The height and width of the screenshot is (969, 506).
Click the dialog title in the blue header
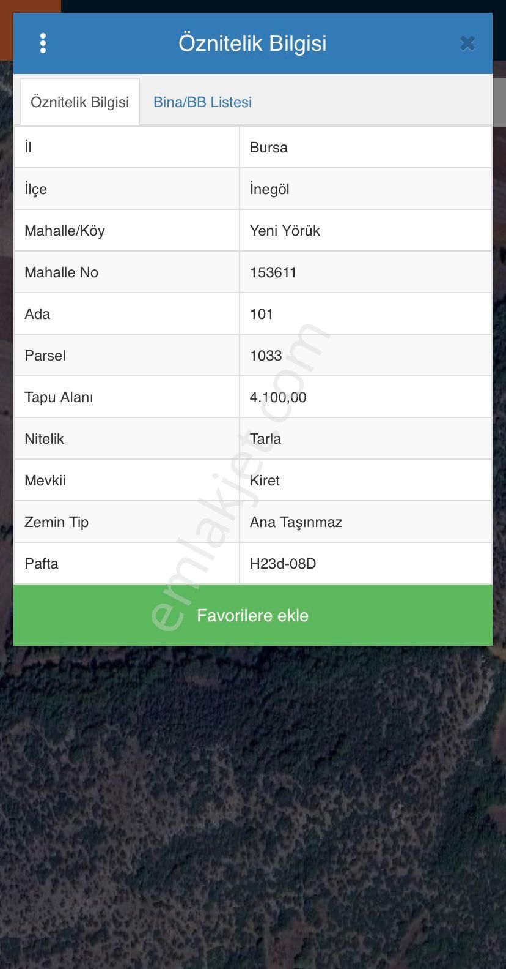(252, 43)
